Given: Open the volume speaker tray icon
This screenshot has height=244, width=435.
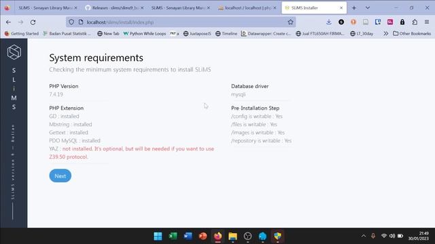Looking at the screenshot, I should [x=392, y=236].
